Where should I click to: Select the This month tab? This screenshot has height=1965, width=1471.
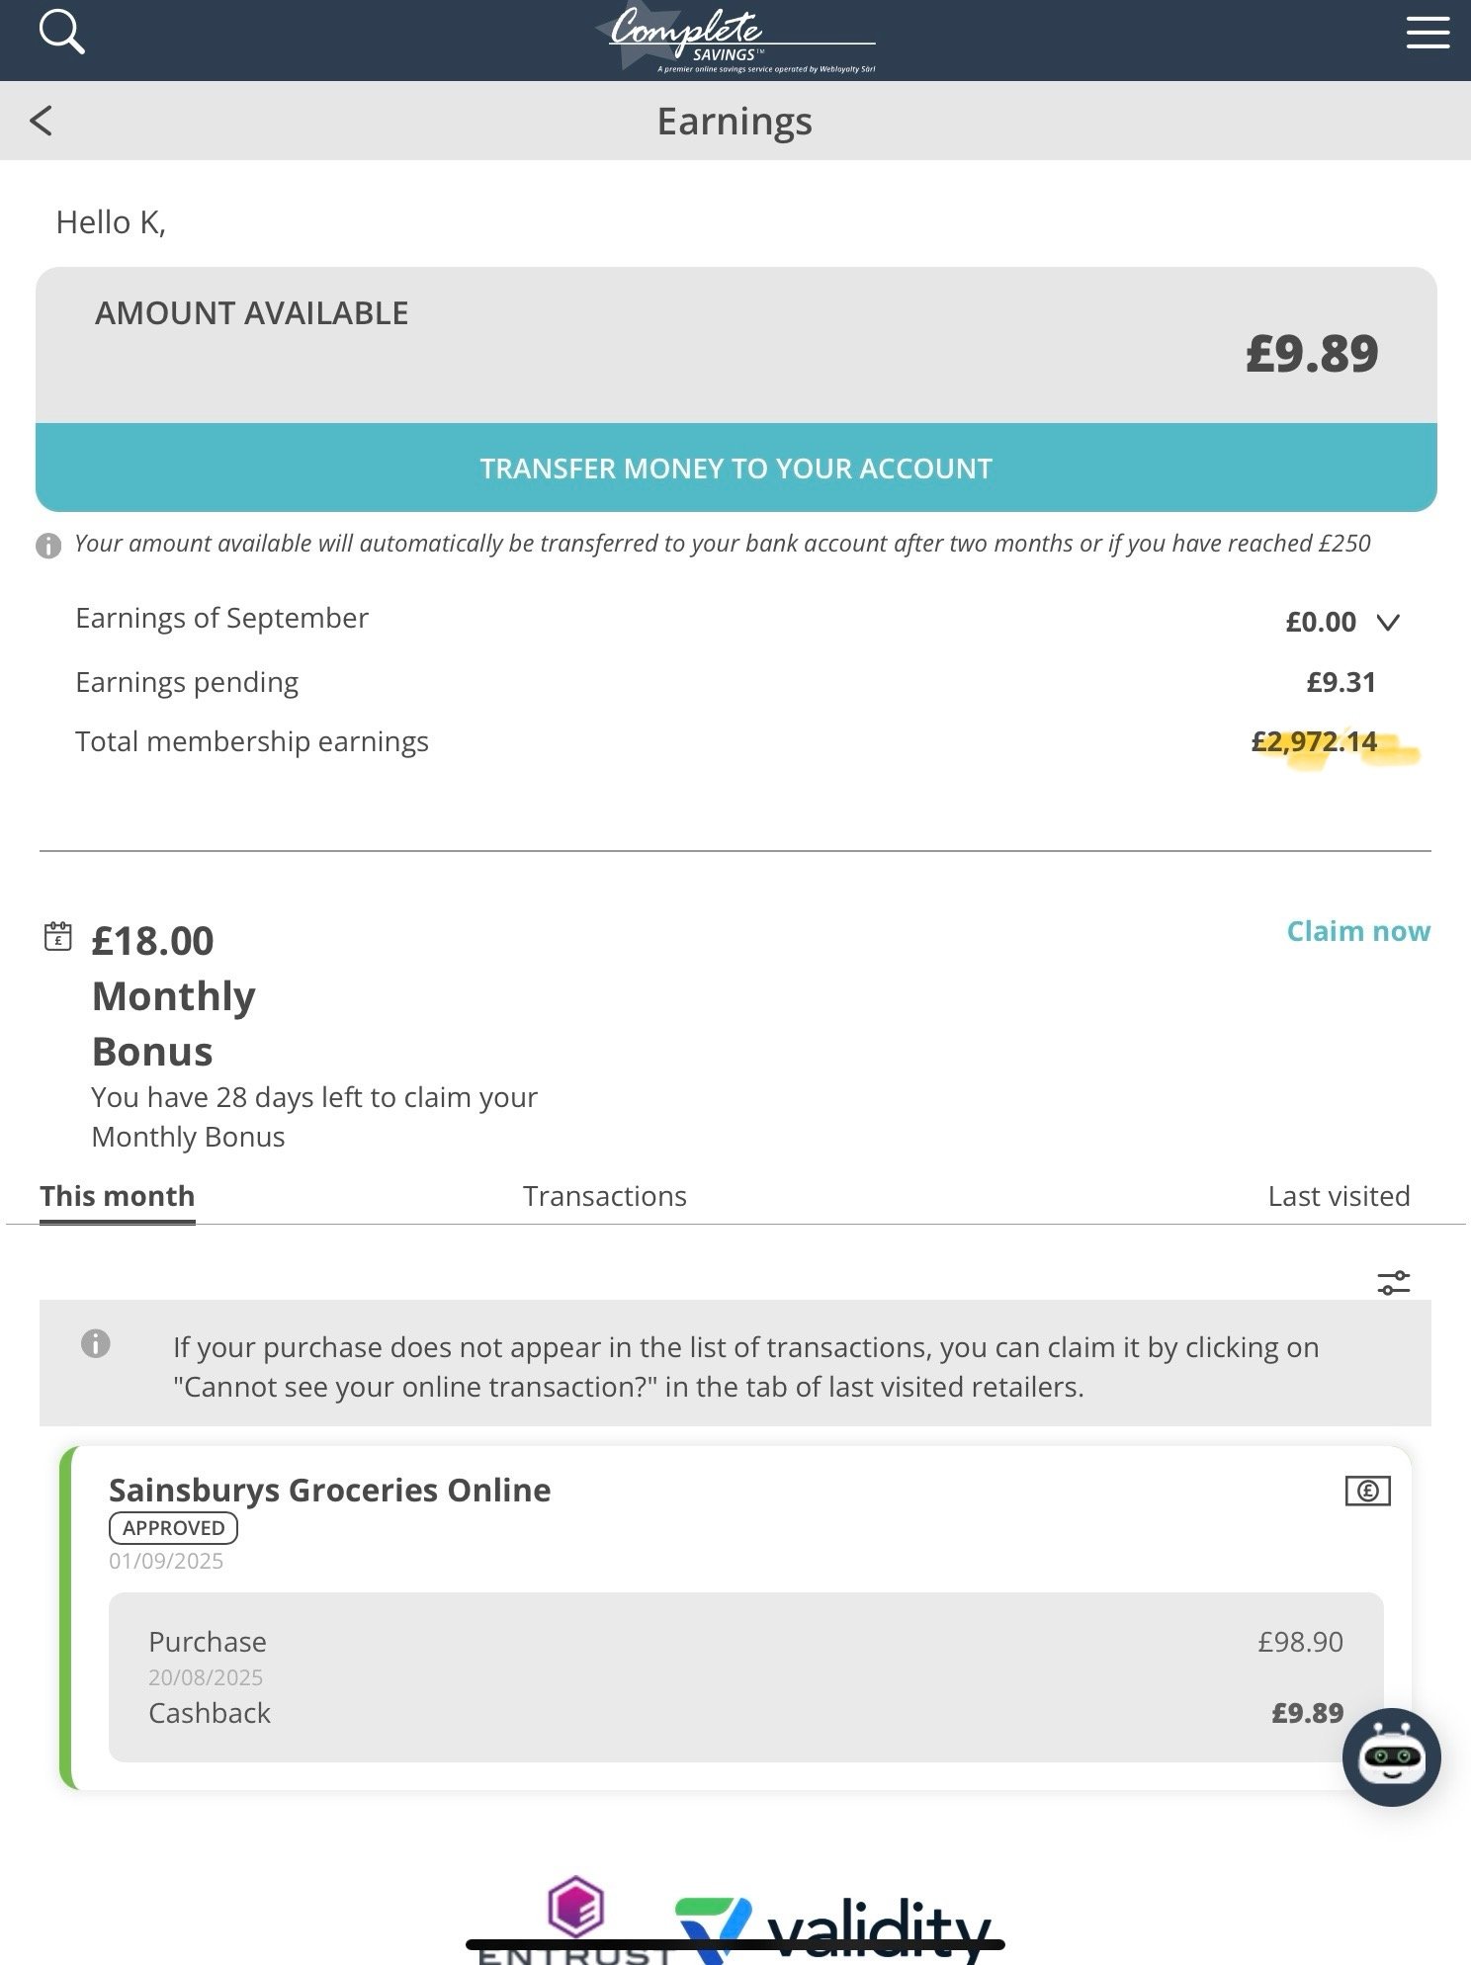[x=118, y=1196]
